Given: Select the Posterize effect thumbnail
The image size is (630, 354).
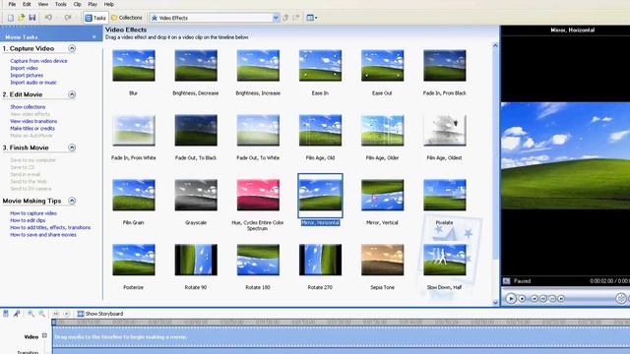Looking at the screenshot, I should 134,260.
